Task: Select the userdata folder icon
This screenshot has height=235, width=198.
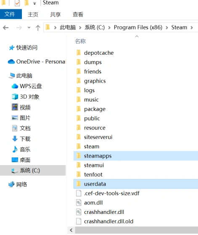Action: [79, 184]
